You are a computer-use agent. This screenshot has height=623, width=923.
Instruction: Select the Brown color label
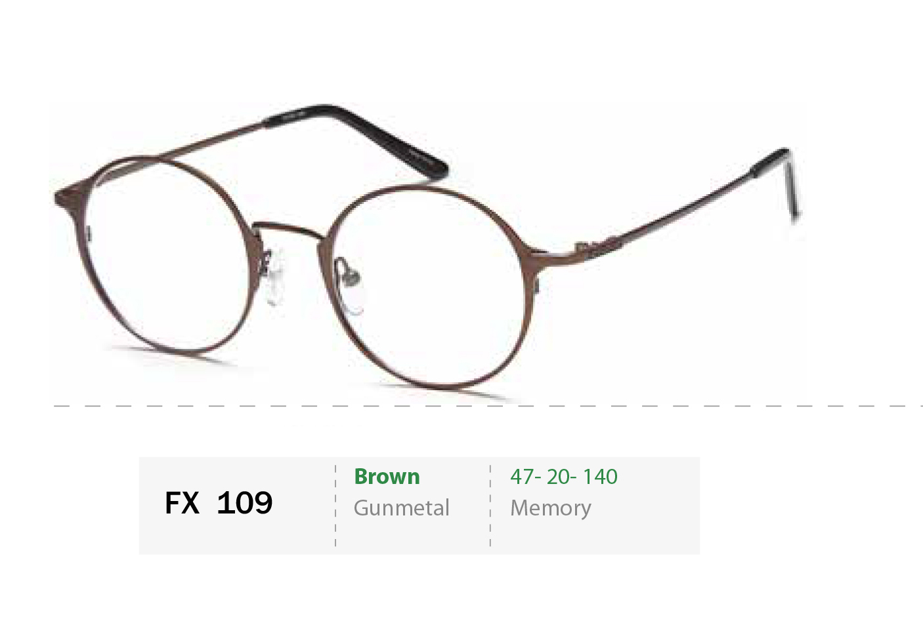click(387, 477)
